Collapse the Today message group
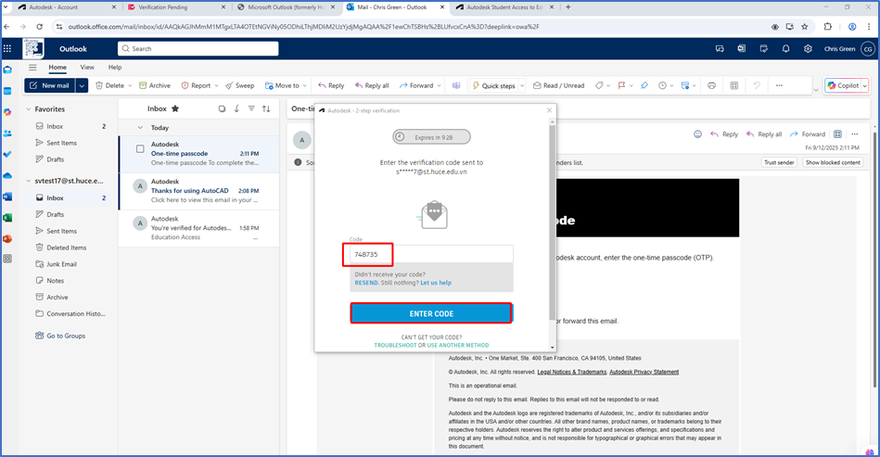Viewport: 880px width, 457px height. pyautogui.click(x=140, y=128)
